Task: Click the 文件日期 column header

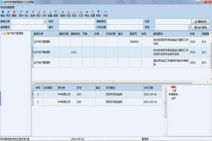Action: coord(149,87)
